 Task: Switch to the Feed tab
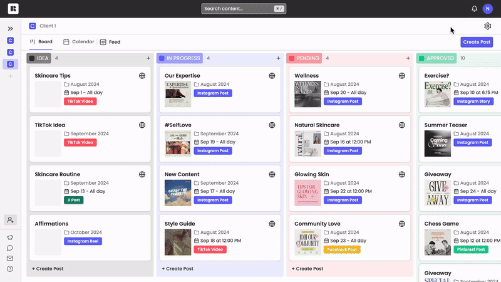click(x=110, y=42)
